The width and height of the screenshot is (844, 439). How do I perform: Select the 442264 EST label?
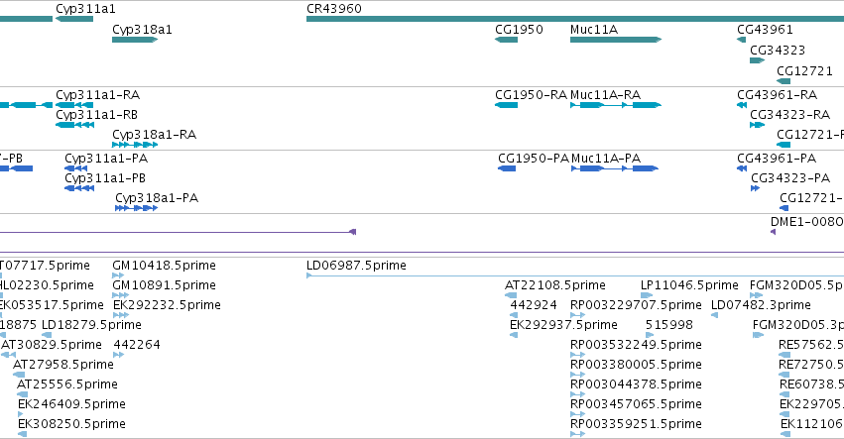(137, 345)
